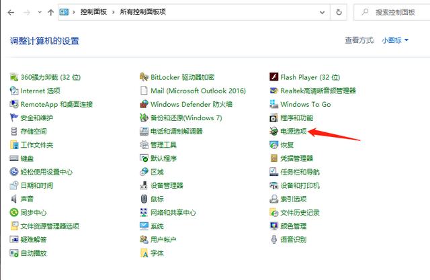
Task: Open the 文件资源管理器选项 link
Action: (x=50, y=226)
